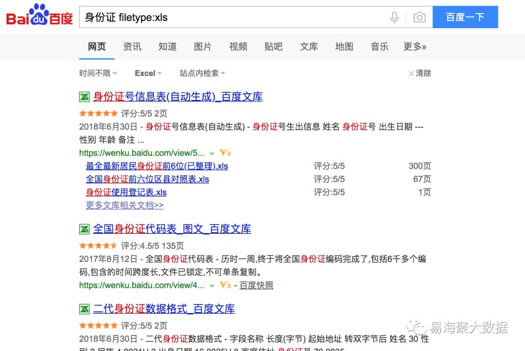Open the 视频 tab
Image resolution: width=525 pixels, height=351 pixels.
pyautogui.click(x=238, y=47)
